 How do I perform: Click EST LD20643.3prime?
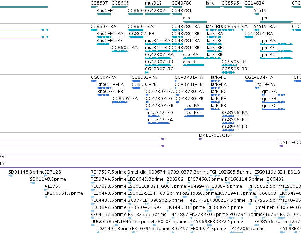pyautogui.click(x=145, y=179)
